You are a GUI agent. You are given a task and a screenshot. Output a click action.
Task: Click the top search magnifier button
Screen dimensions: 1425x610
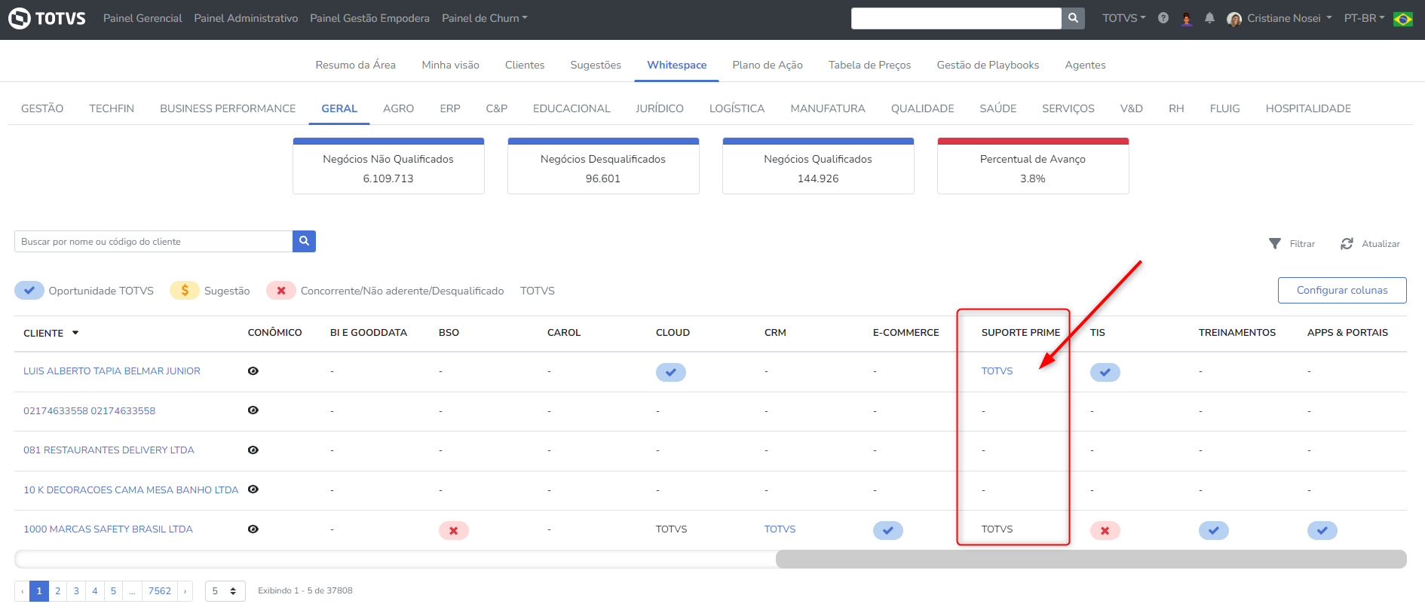pyautogui.click(x=1073, y=18)
